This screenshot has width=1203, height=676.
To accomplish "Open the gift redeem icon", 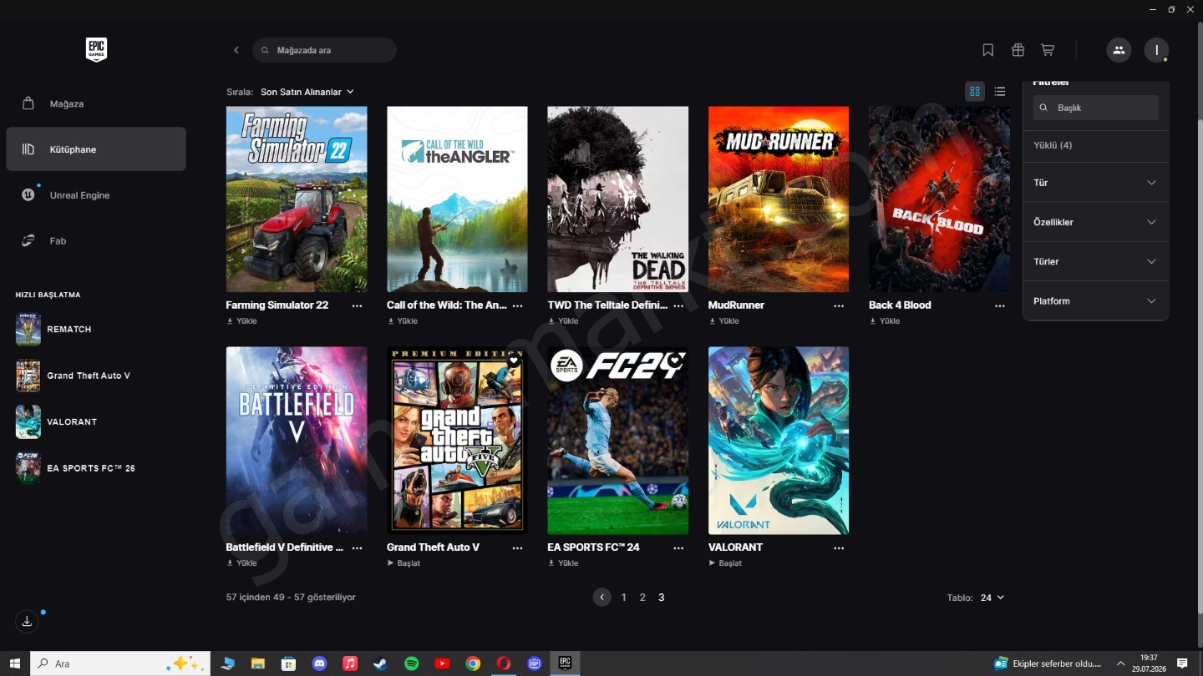I will (1018, 50).
